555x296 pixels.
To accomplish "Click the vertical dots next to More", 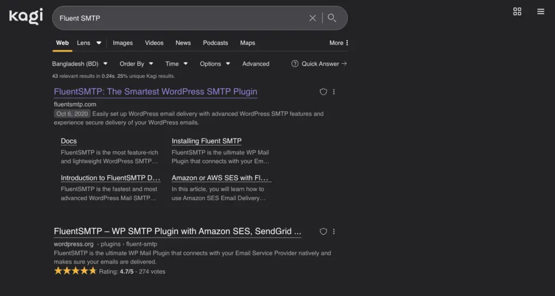I will point(347,43).
